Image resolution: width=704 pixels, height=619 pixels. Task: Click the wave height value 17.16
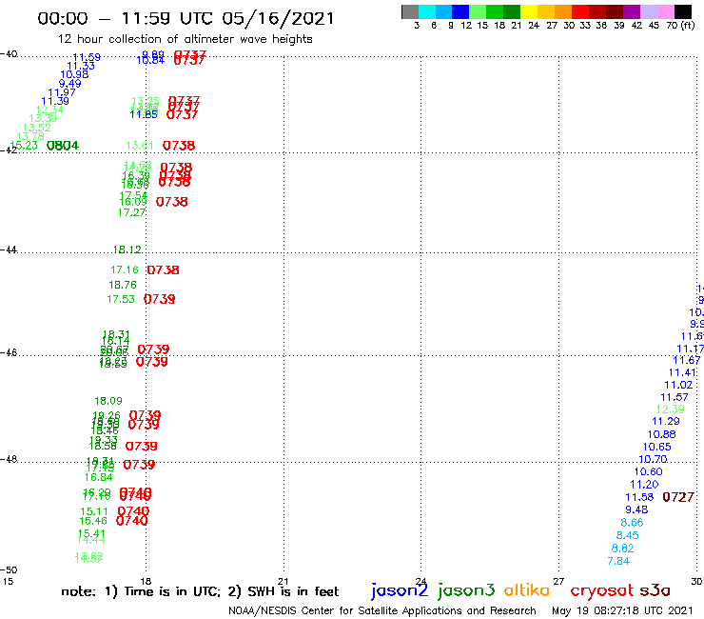pos(125,270)
